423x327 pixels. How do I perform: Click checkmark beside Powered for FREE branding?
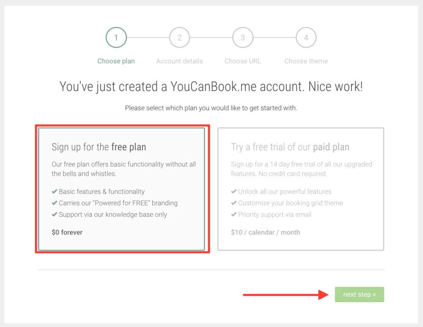point(55,203)
